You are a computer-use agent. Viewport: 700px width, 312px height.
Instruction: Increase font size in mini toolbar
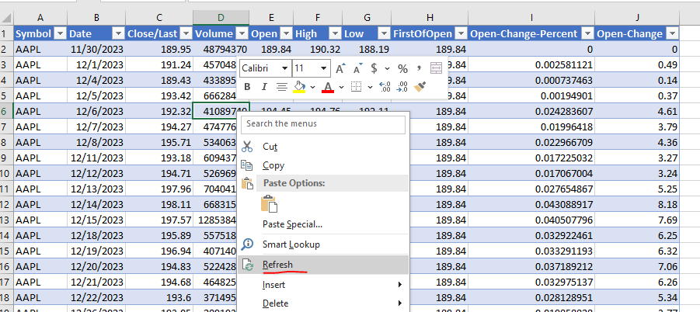(x=340, y=68)
